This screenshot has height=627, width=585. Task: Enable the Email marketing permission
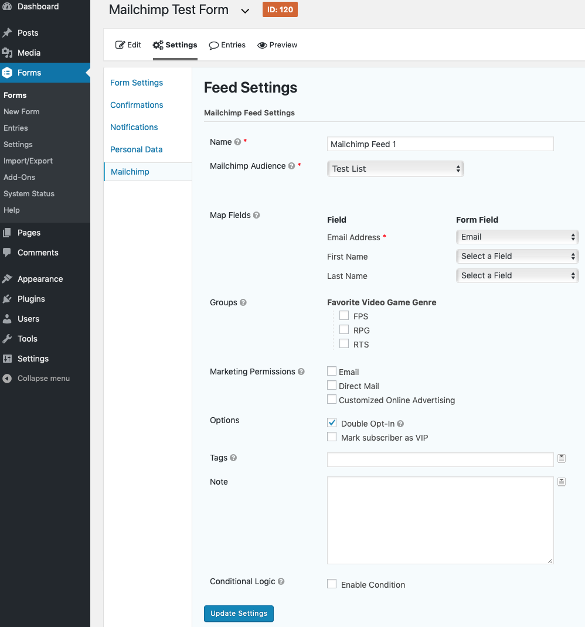point(332,371)
